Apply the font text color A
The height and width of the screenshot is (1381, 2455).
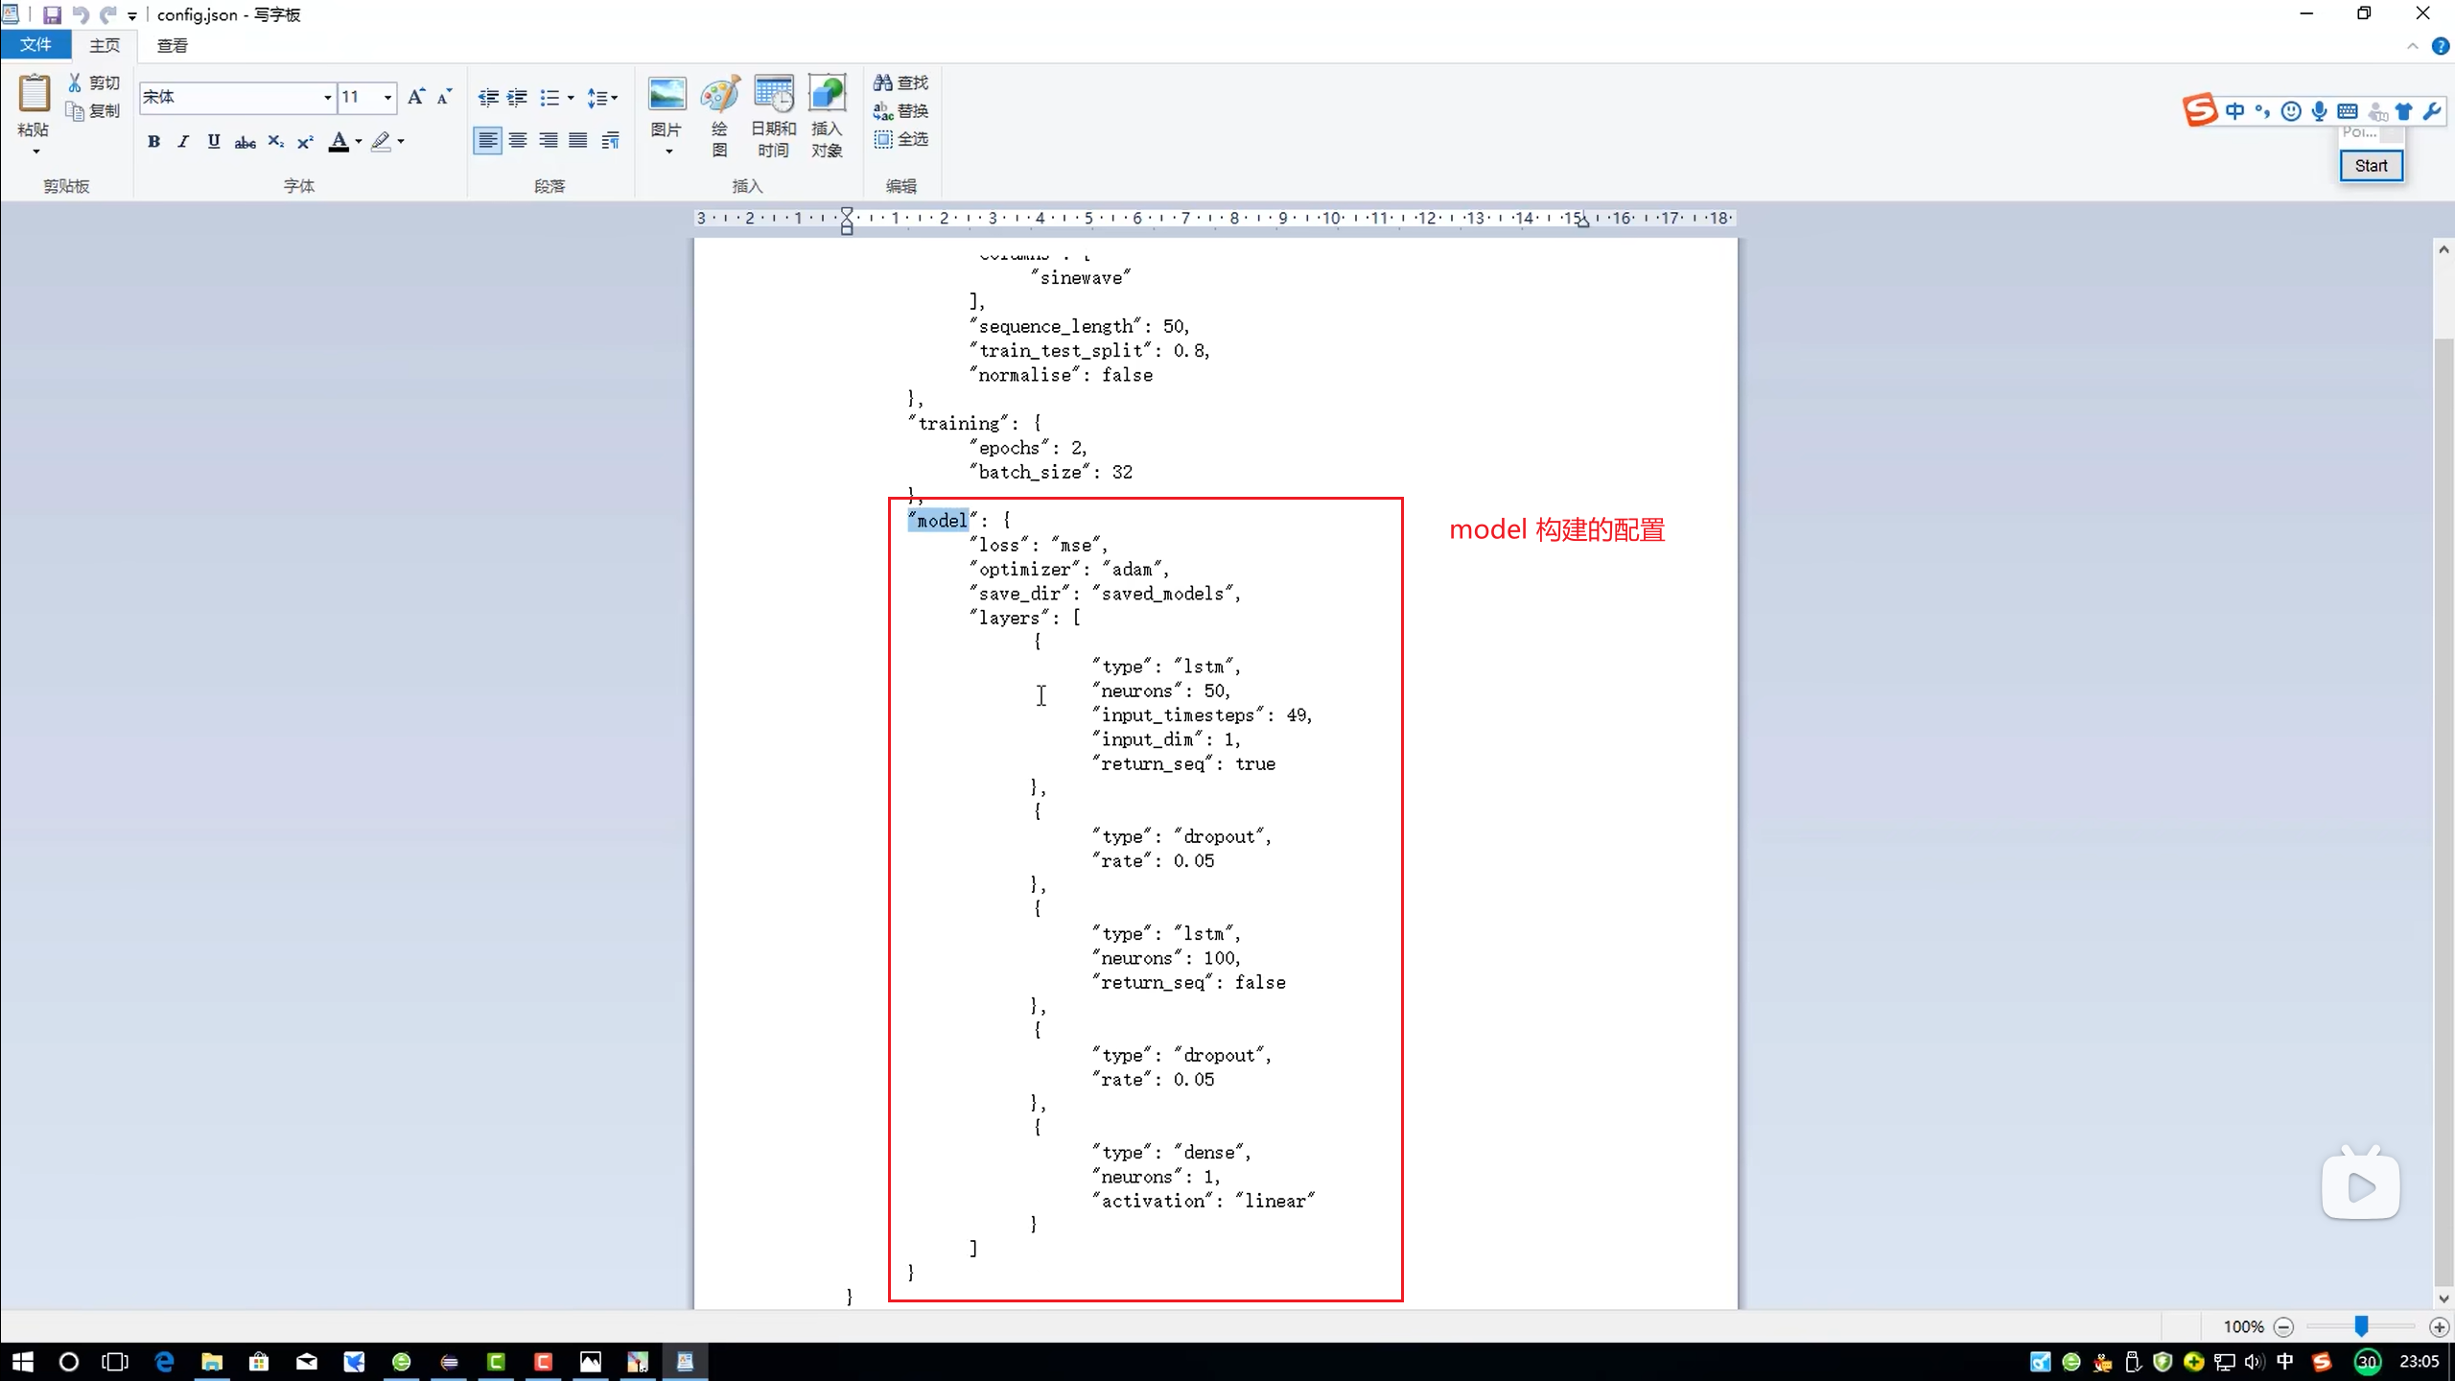339,142
